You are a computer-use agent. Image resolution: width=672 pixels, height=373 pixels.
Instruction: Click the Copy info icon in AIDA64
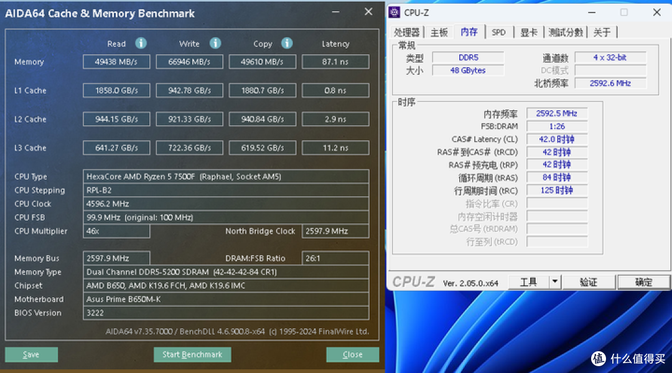tap(287, 44)
